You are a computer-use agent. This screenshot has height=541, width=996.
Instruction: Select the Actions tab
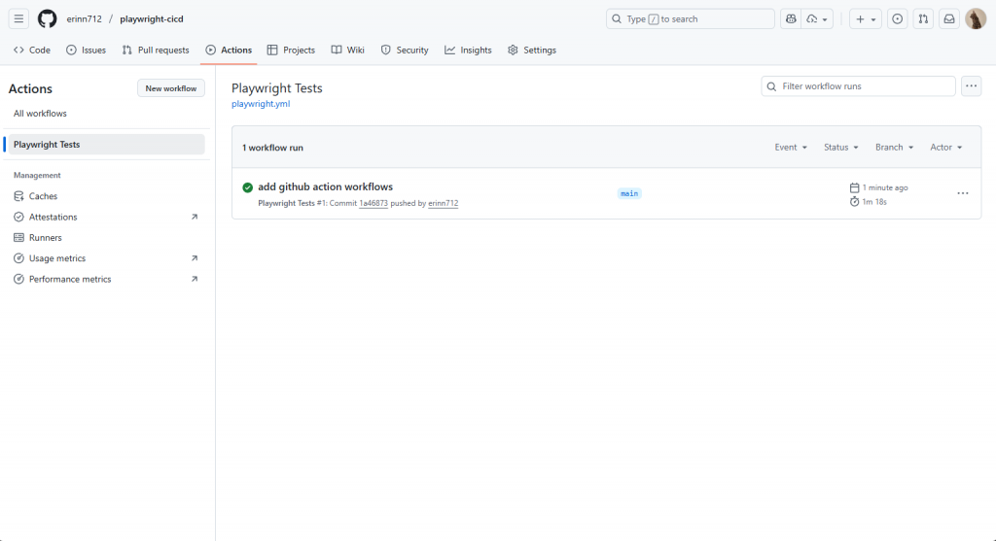tap(229, 51)
